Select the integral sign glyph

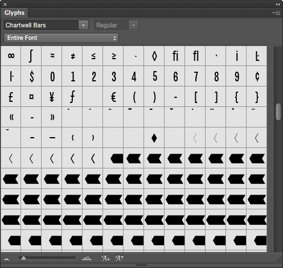[31, 56]
